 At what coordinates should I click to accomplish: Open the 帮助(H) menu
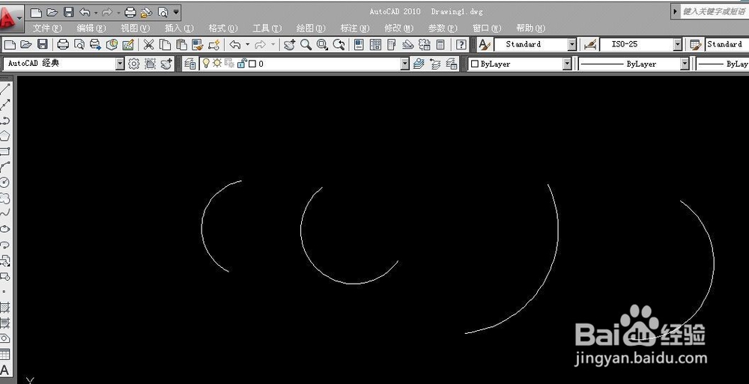[x=531, y=28]
